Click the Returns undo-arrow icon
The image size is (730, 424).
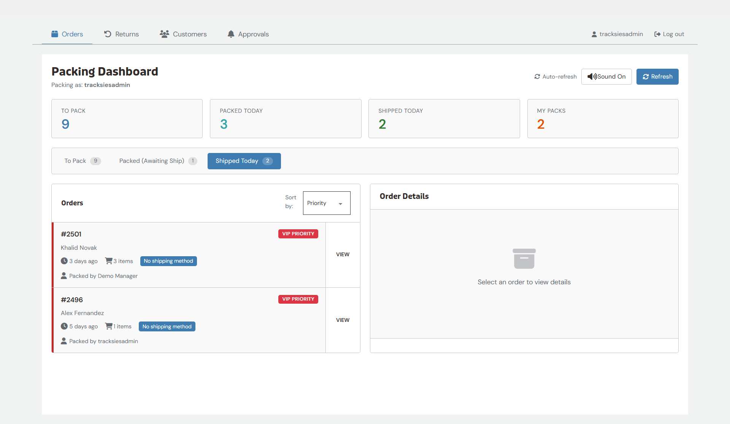pyautogui.click(x=108, y=34)
